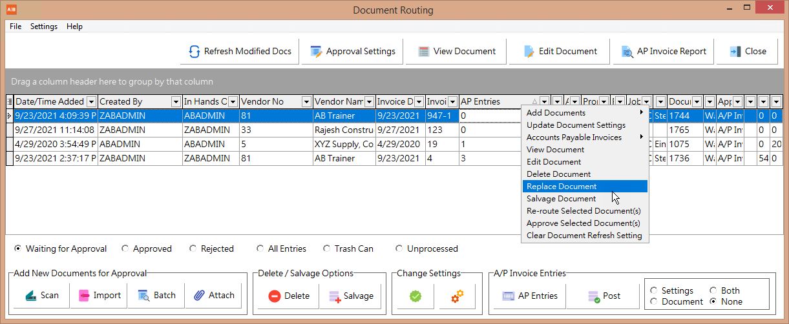Screen dimensions: 789x324
Task: Click the AB application icon in title bar
Action: coord(11,10)
